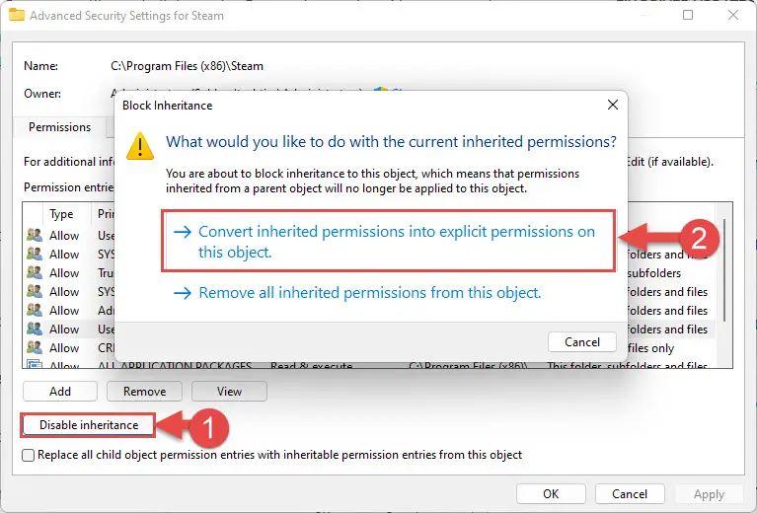
Task: Click the folder icon in title bar
Action: pos(17,15)
